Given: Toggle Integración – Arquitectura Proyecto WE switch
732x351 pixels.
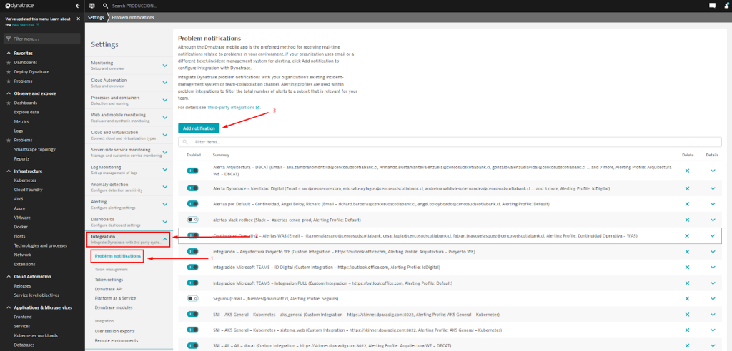Looking at the screenshot, I should (192, 252).
